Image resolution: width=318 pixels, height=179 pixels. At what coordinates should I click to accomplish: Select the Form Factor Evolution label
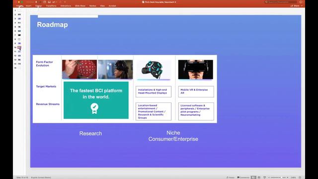[x=44, y=64]
